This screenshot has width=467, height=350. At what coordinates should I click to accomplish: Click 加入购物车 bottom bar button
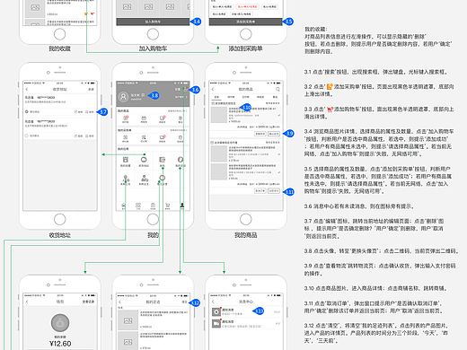(x=153, y=22)
